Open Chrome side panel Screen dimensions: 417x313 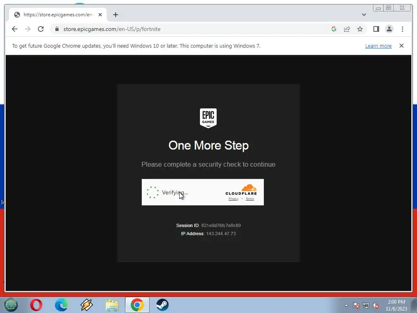[376, 29]
